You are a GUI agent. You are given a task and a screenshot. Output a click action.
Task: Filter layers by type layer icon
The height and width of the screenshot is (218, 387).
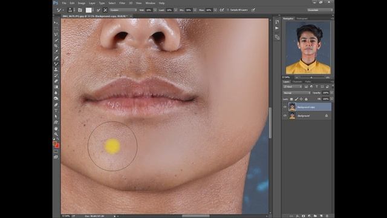coord(317,87)
